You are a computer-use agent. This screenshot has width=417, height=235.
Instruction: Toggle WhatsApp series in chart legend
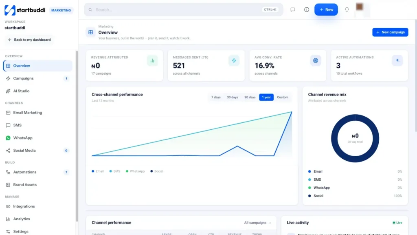tap(135, 171)
